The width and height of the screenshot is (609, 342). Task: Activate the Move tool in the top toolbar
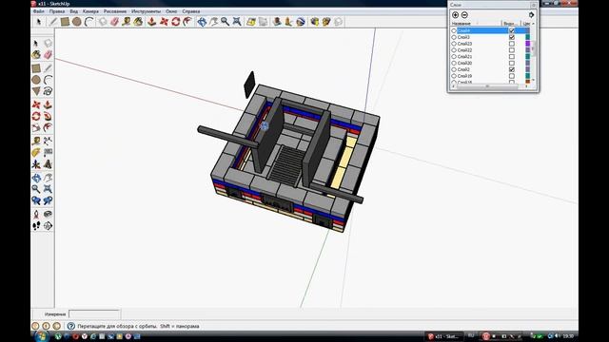click(x=164, y=22)
